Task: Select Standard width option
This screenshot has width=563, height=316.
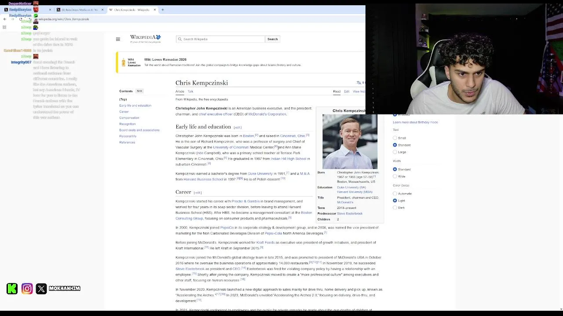Action: click(395, 169)
